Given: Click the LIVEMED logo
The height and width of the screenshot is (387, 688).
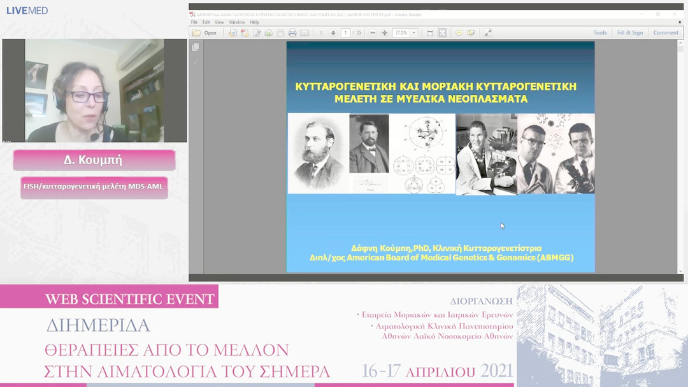Looking at the screenshot, I should tap(27, 11).
